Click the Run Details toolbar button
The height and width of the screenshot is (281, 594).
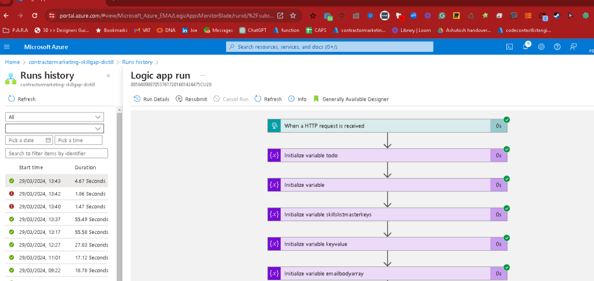(152, 99)
